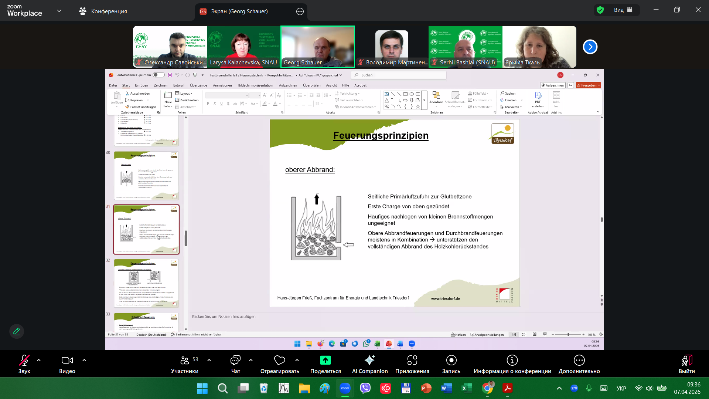Click the green Share screen icon
The width and height of the screenshot is (709, 399).
pos(325,360)
